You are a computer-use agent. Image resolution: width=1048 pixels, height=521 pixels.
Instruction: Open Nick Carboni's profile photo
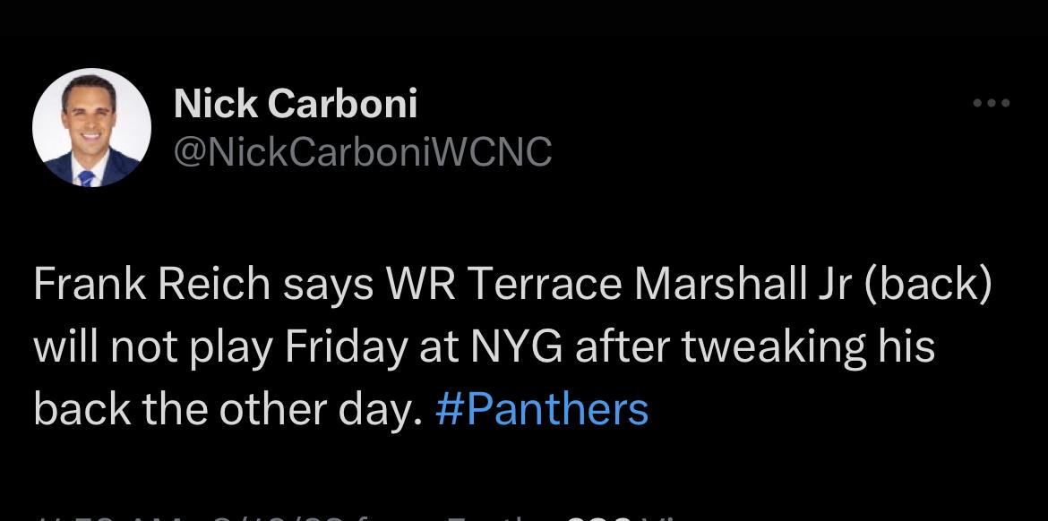[x=91, y=128]
